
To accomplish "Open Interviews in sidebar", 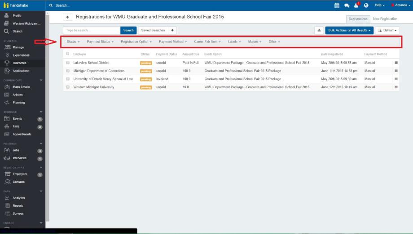I will tap(19, 158).
